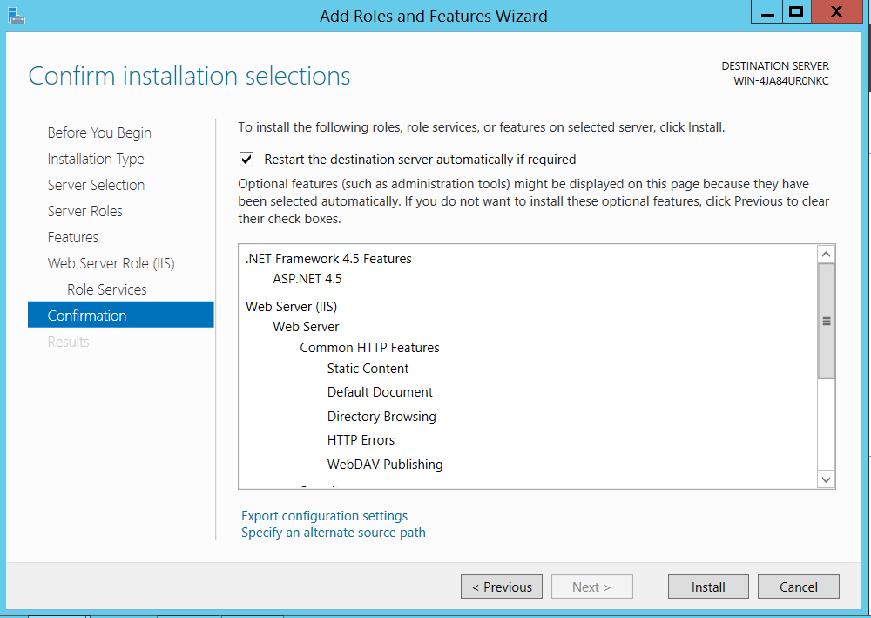
Task: Select the Default Document row
Action: pyautogui.click(x=380, y=392)
